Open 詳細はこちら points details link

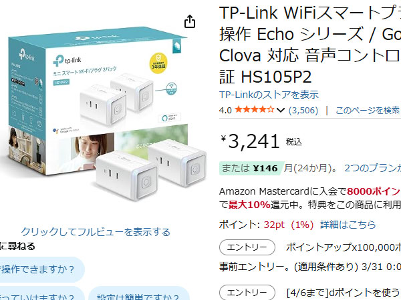click(x=348, y=225)
